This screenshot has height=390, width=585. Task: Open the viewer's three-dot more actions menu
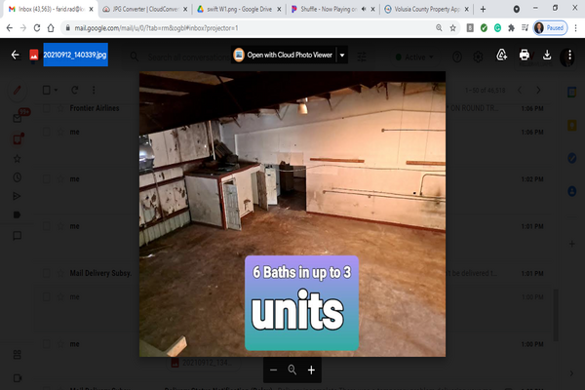[570, 56]
